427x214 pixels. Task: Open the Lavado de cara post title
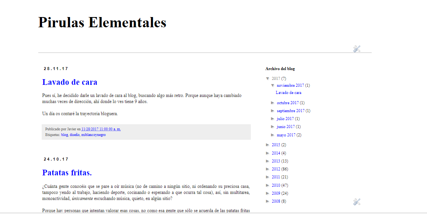tap(70, 82)
